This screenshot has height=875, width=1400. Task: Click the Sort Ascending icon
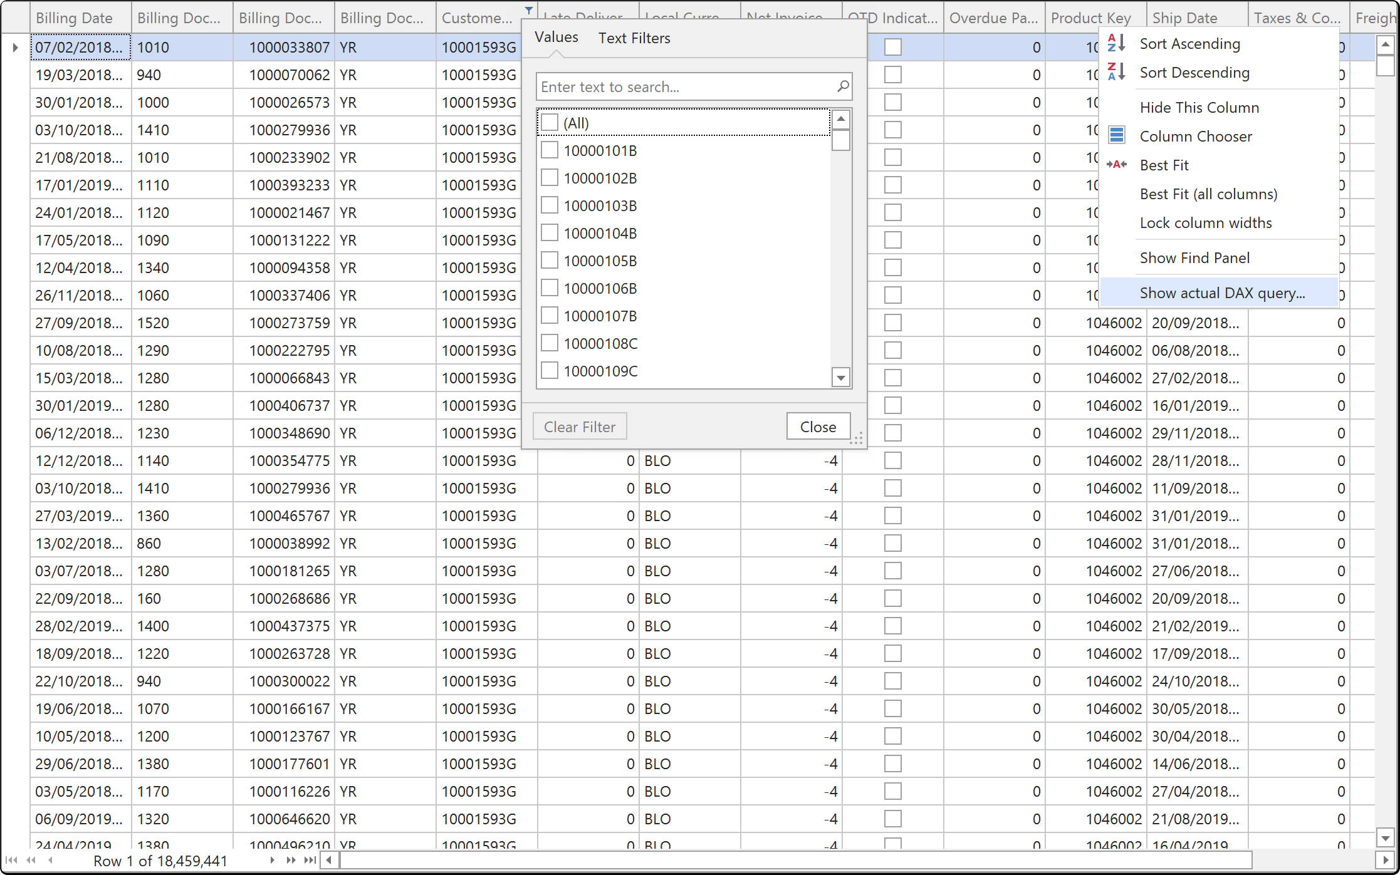1117,43
